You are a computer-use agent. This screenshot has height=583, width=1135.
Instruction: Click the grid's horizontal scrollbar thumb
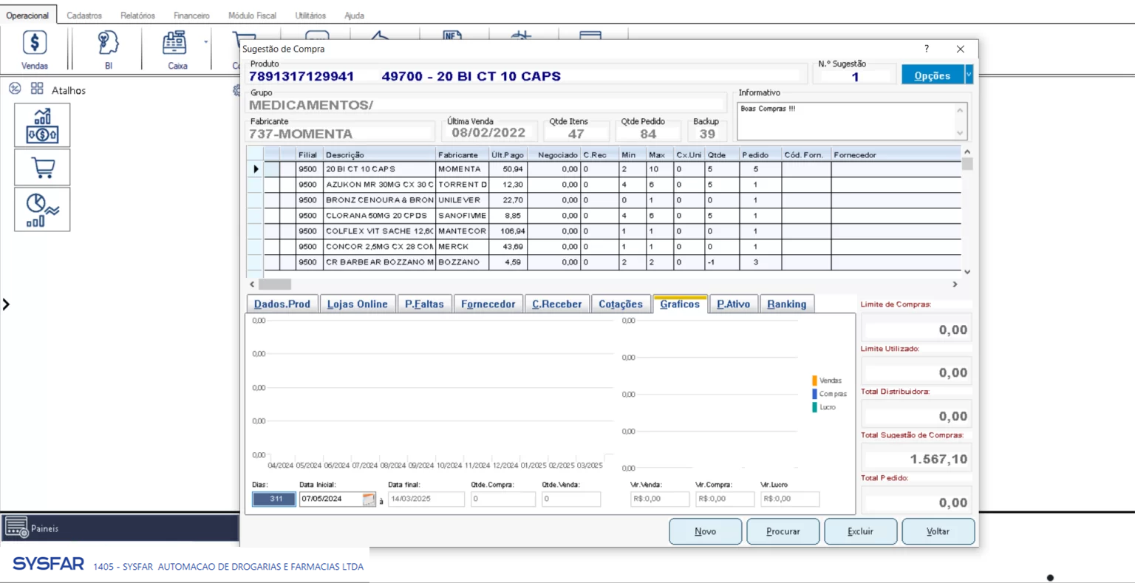click(x=275, y=284)
